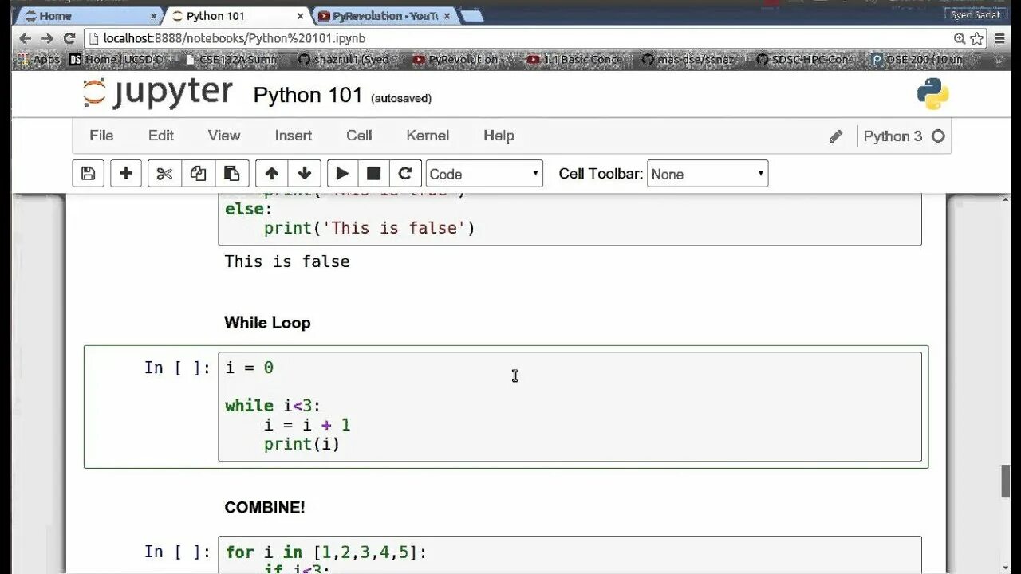Click the kernel idle circle indicator
1021x574 pixels.
pos(938,136)
